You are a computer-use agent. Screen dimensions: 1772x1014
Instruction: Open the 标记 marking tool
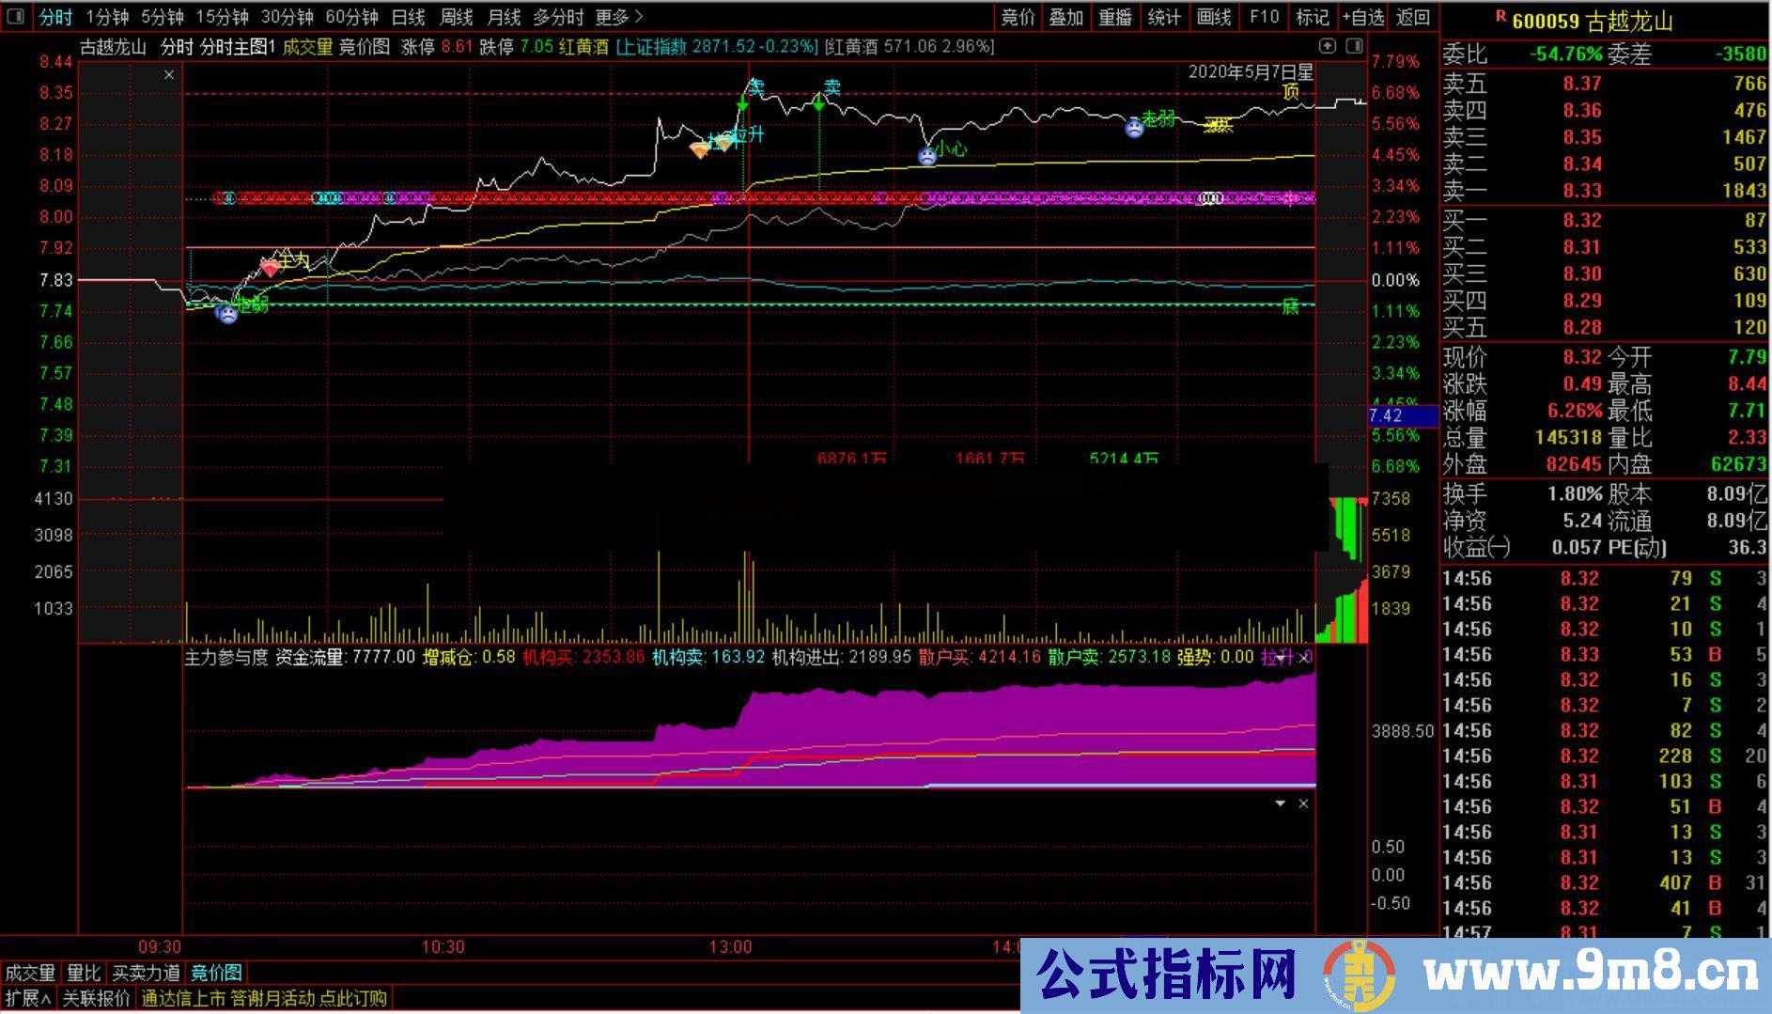(1311, 16)
